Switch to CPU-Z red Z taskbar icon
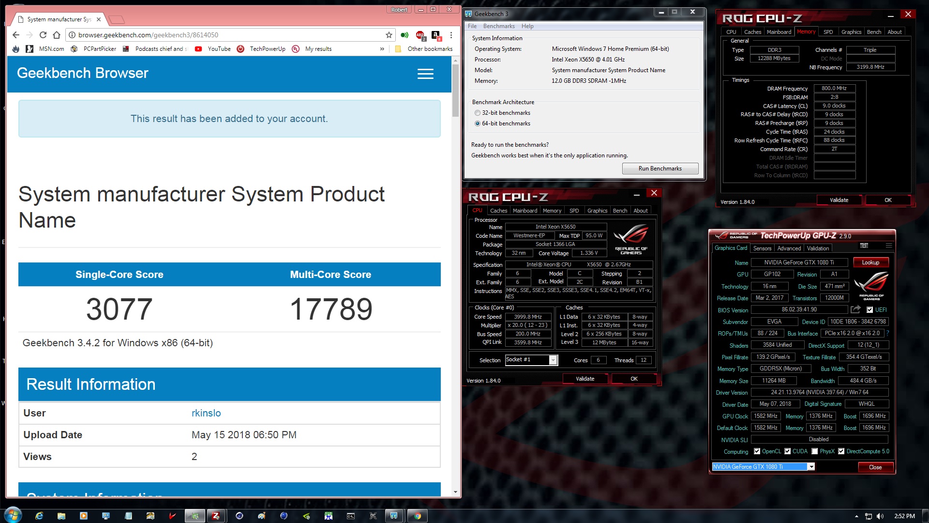This screenshot has width=929, height=523. tap(216, 516)
